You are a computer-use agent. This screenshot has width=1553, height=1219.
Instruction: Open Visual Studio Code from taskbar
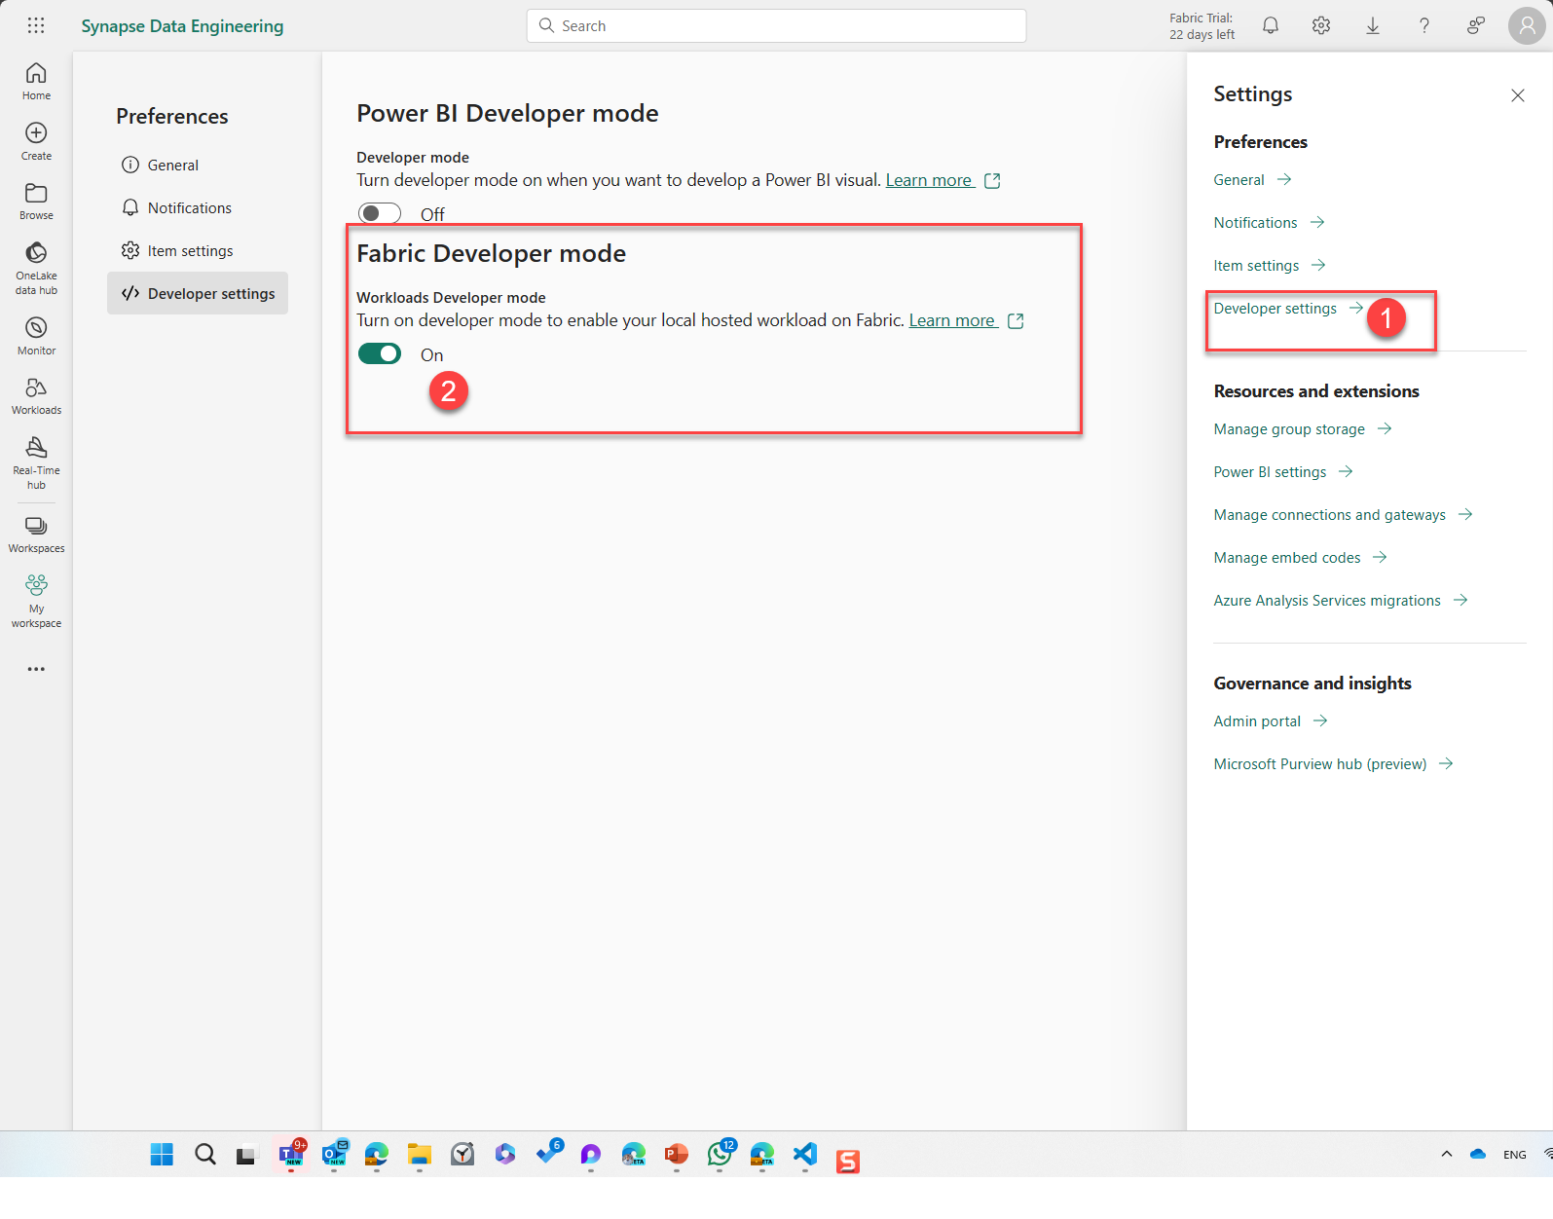[805, 1155]
